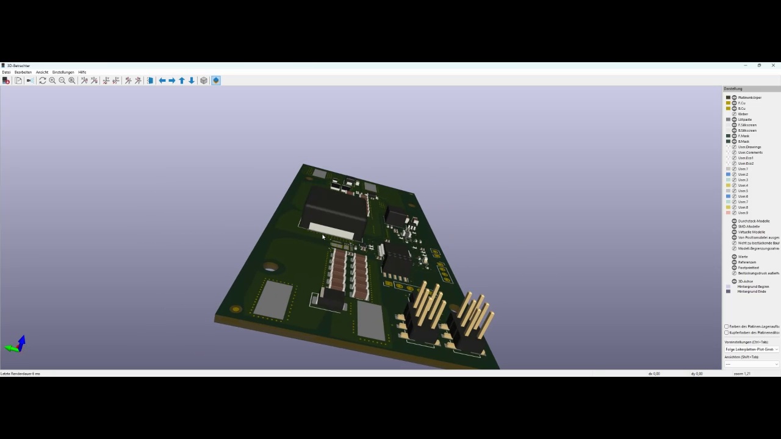
Task: Open the Bearbeiten menu
Action: [23, 73]
